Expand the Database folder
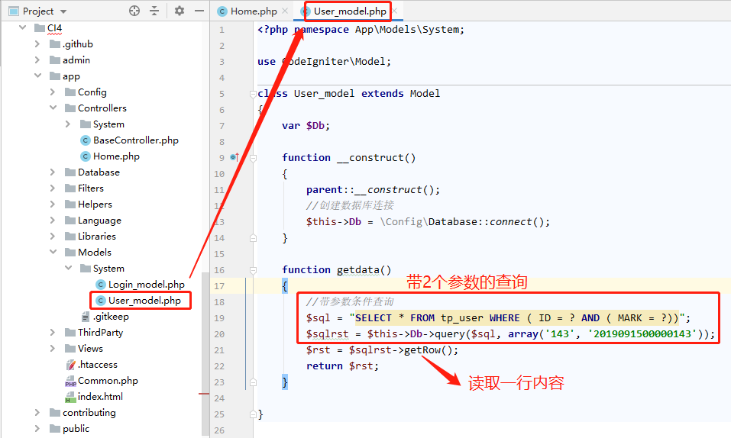This screenshot has height=438, width=731. [53, 172]
